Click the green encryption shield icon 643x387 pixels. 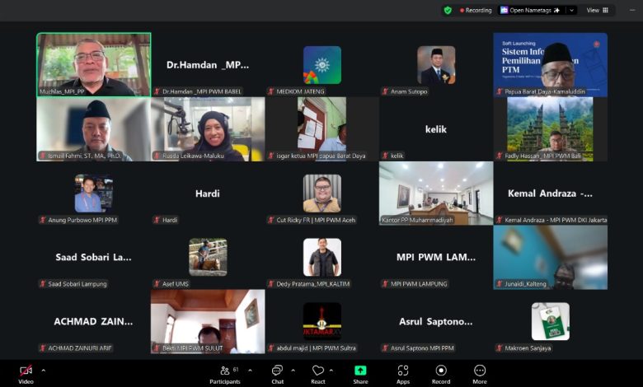tap(448, 11)
